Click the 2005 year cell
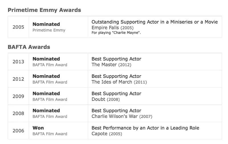The image size is (228, 144). coord(18,27)
